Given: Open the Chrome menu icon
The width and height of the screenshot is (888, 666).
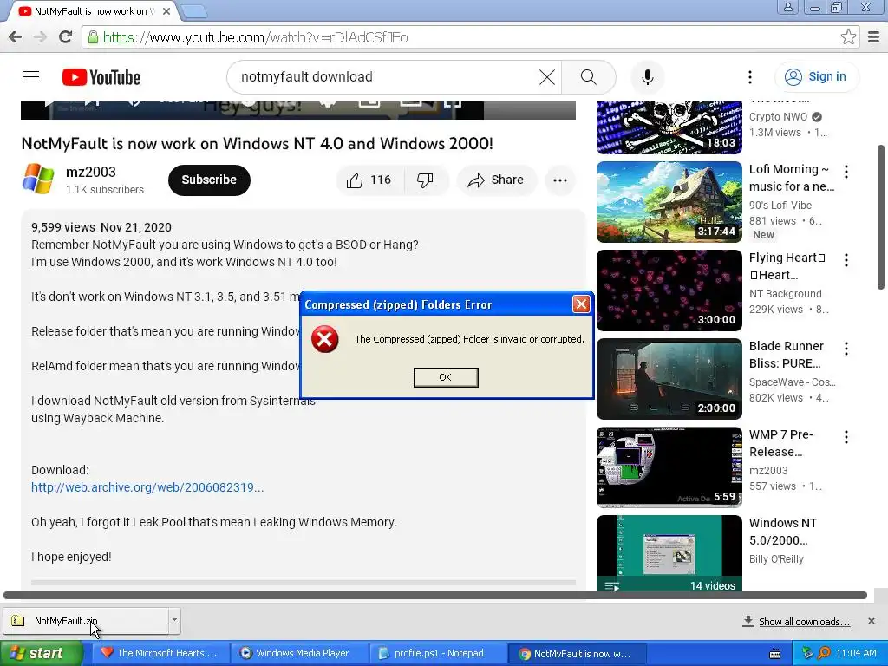Looking at the screenshot, I should pos(874,37).
